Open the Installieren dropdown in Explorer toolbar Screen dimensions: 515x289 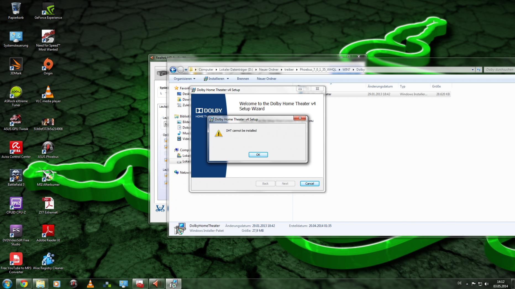pos(228,79)
